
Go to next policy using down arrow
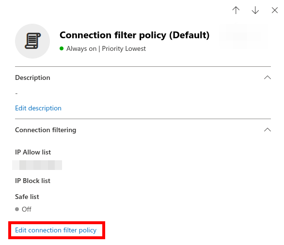point(255,10)
